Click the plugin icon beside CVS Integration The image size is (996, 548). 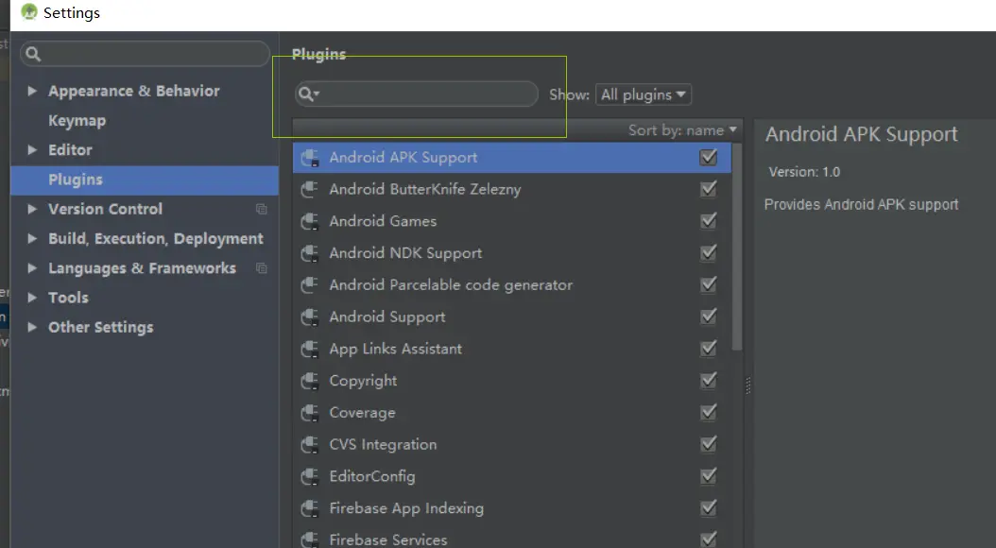click(309, 444)
